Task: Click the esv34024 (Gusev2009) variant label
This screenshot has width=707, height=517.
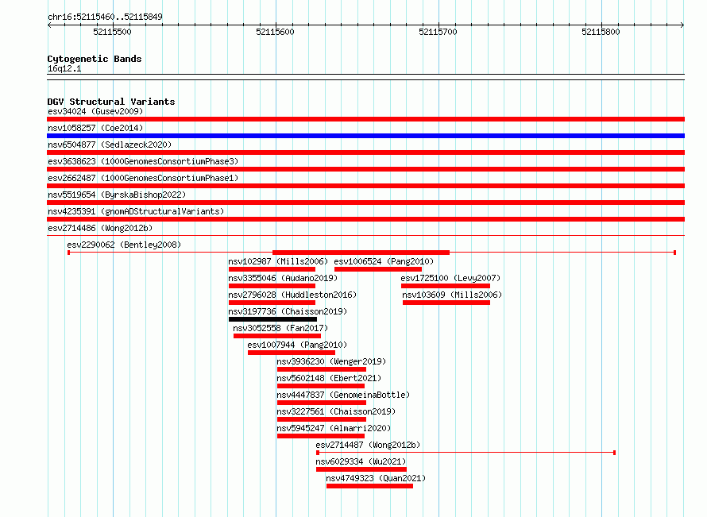Action: [x=95, y=111]
